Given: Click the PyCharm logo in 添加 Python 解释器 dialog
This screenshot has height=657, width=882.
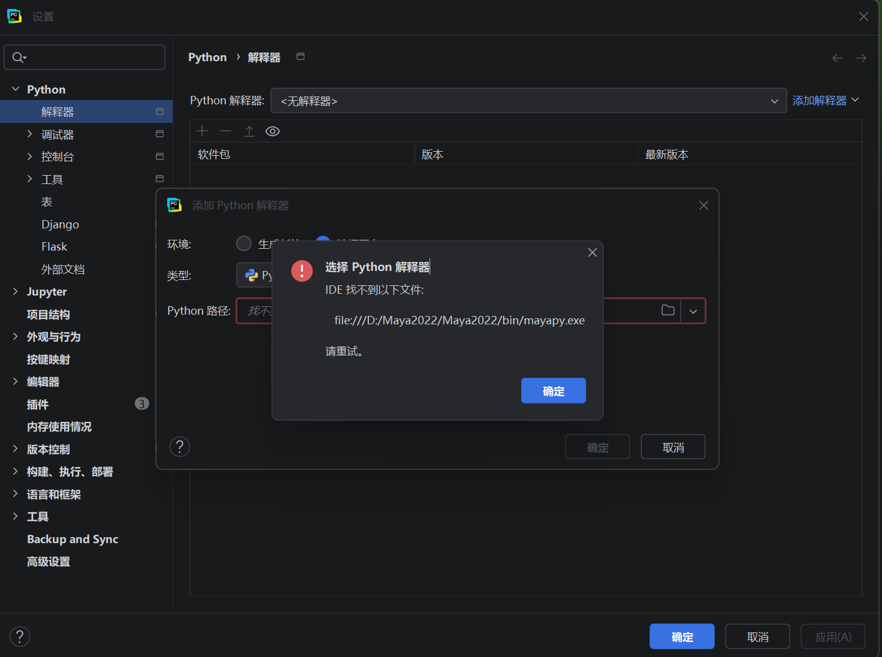Looking at the screenshot, I should click(x=174, y=205).
